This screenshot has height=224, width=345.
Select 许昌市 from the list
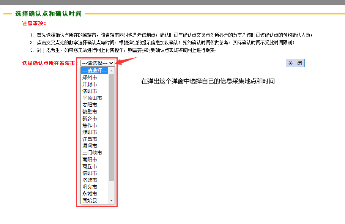coord(90,139)
